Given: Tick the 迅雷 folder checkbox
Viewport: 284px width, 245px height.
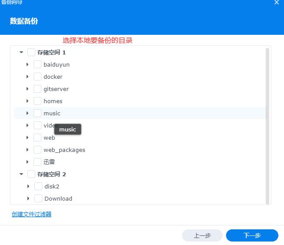Looking at the screenshot, I should coord(37,162).
